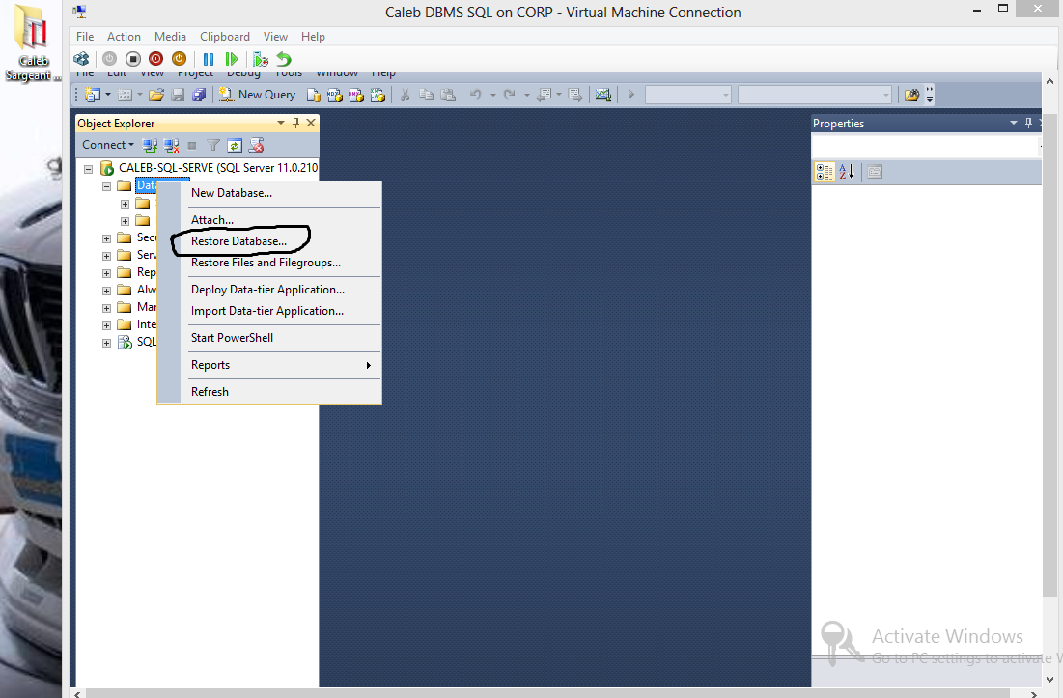The image size is (1063, 698).
Task: Open the Clipboard menu of VM Connection
Action: [224, 37]
